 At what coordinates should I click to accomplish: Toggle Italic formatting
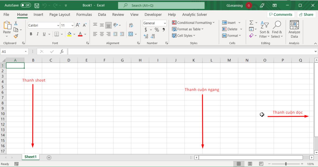pyautogui.click(x=37, y=34)
